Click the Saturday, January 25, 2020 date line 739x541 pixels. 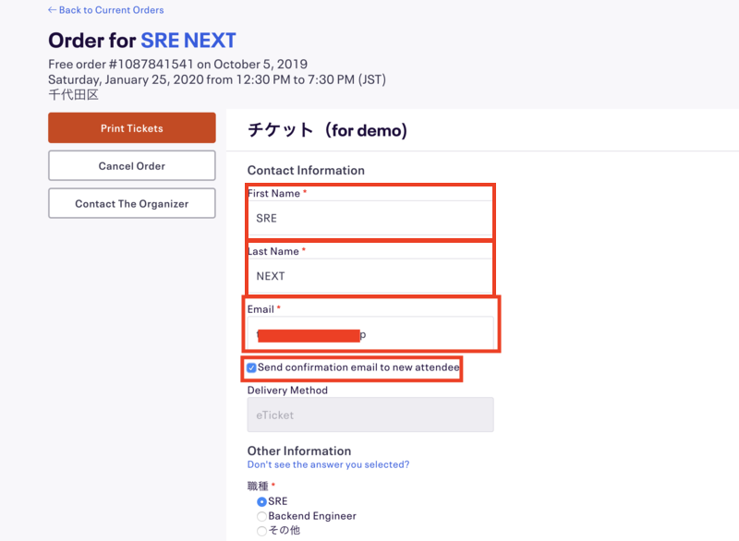[x=217, y=79]
